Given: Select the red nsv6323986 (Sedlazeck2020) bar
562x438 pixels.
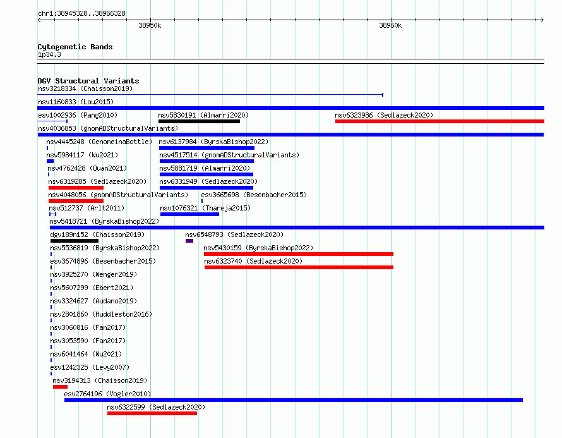Looking at the screenshot, I should coord(439,121).
